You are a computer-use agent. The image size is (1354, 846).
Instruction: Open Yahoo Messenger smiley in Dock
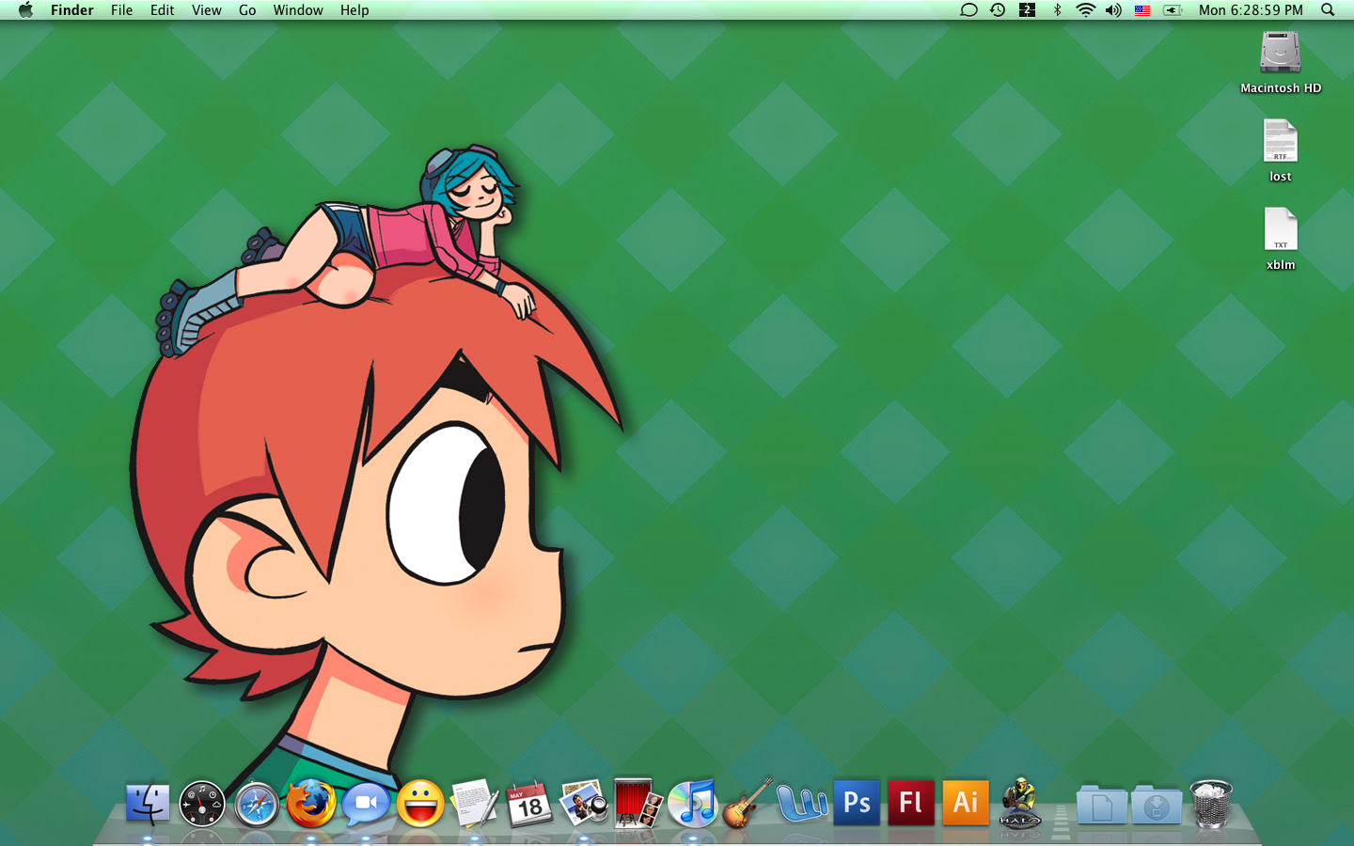420,805
